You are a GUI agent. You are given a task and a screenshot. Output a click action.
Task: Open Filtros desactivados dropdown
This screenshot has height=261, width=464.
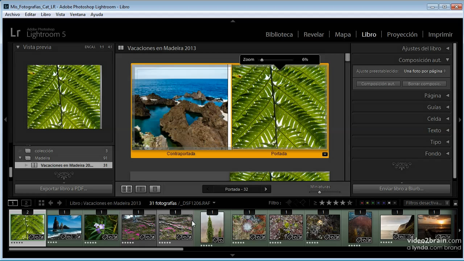(x=427, y=203)
